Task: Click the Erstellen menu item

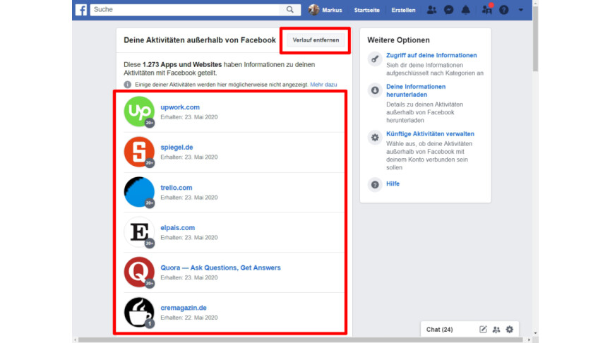Action: [403, 10]
